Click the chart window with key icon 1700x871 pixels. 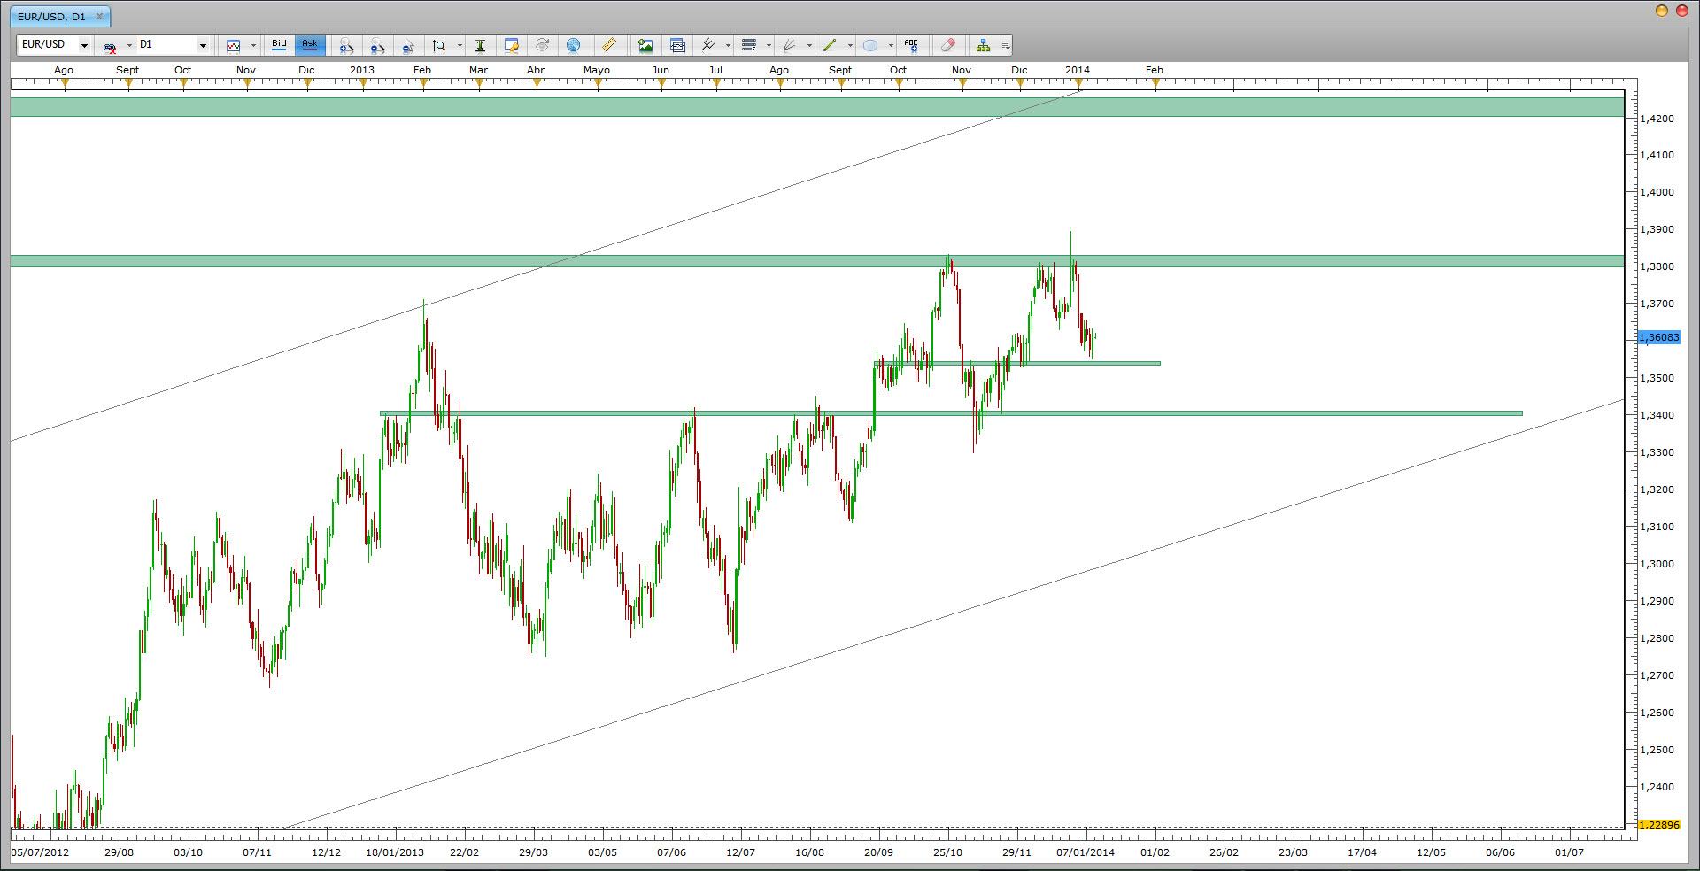tap(511, 45)
